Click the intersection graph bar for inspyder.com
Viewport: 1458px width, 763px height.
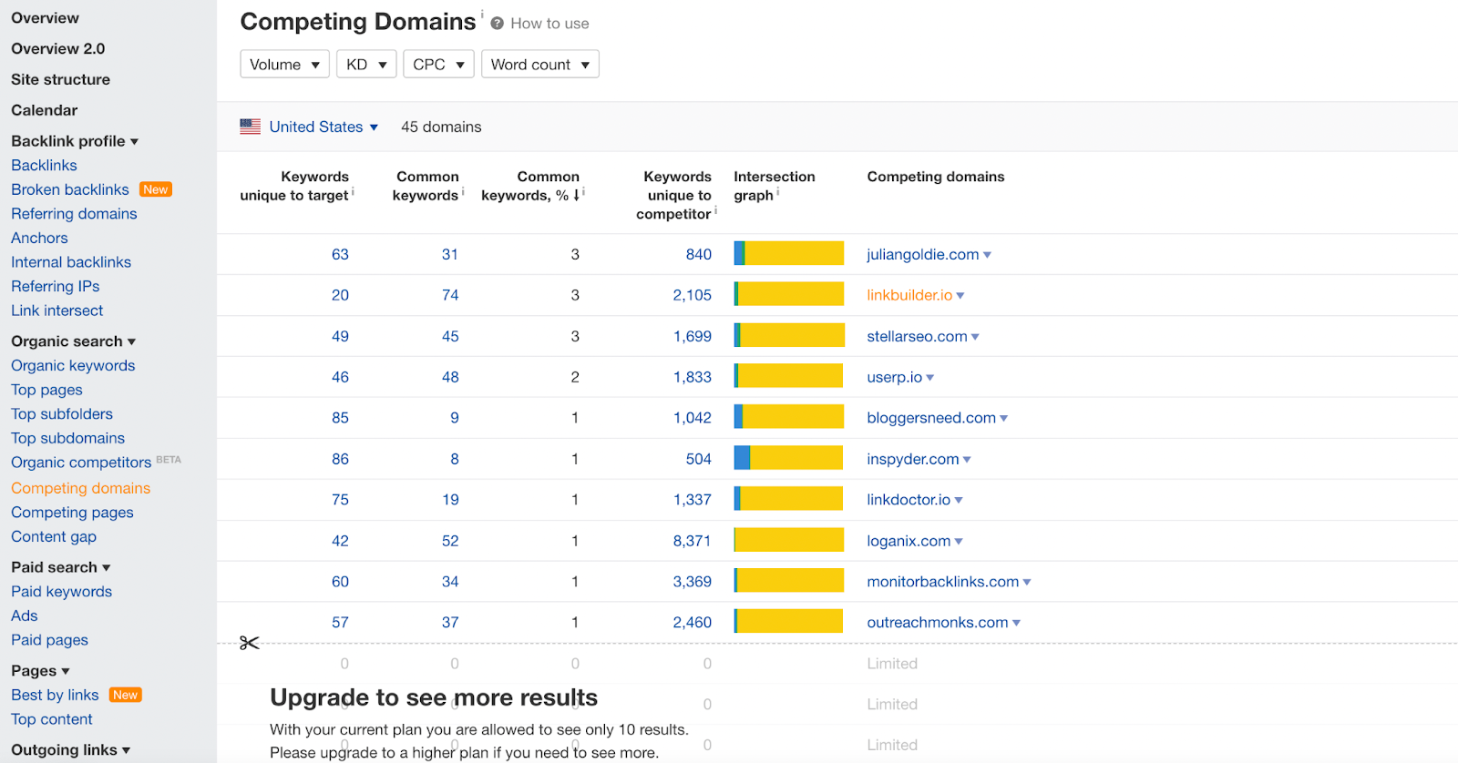point(789,458)
